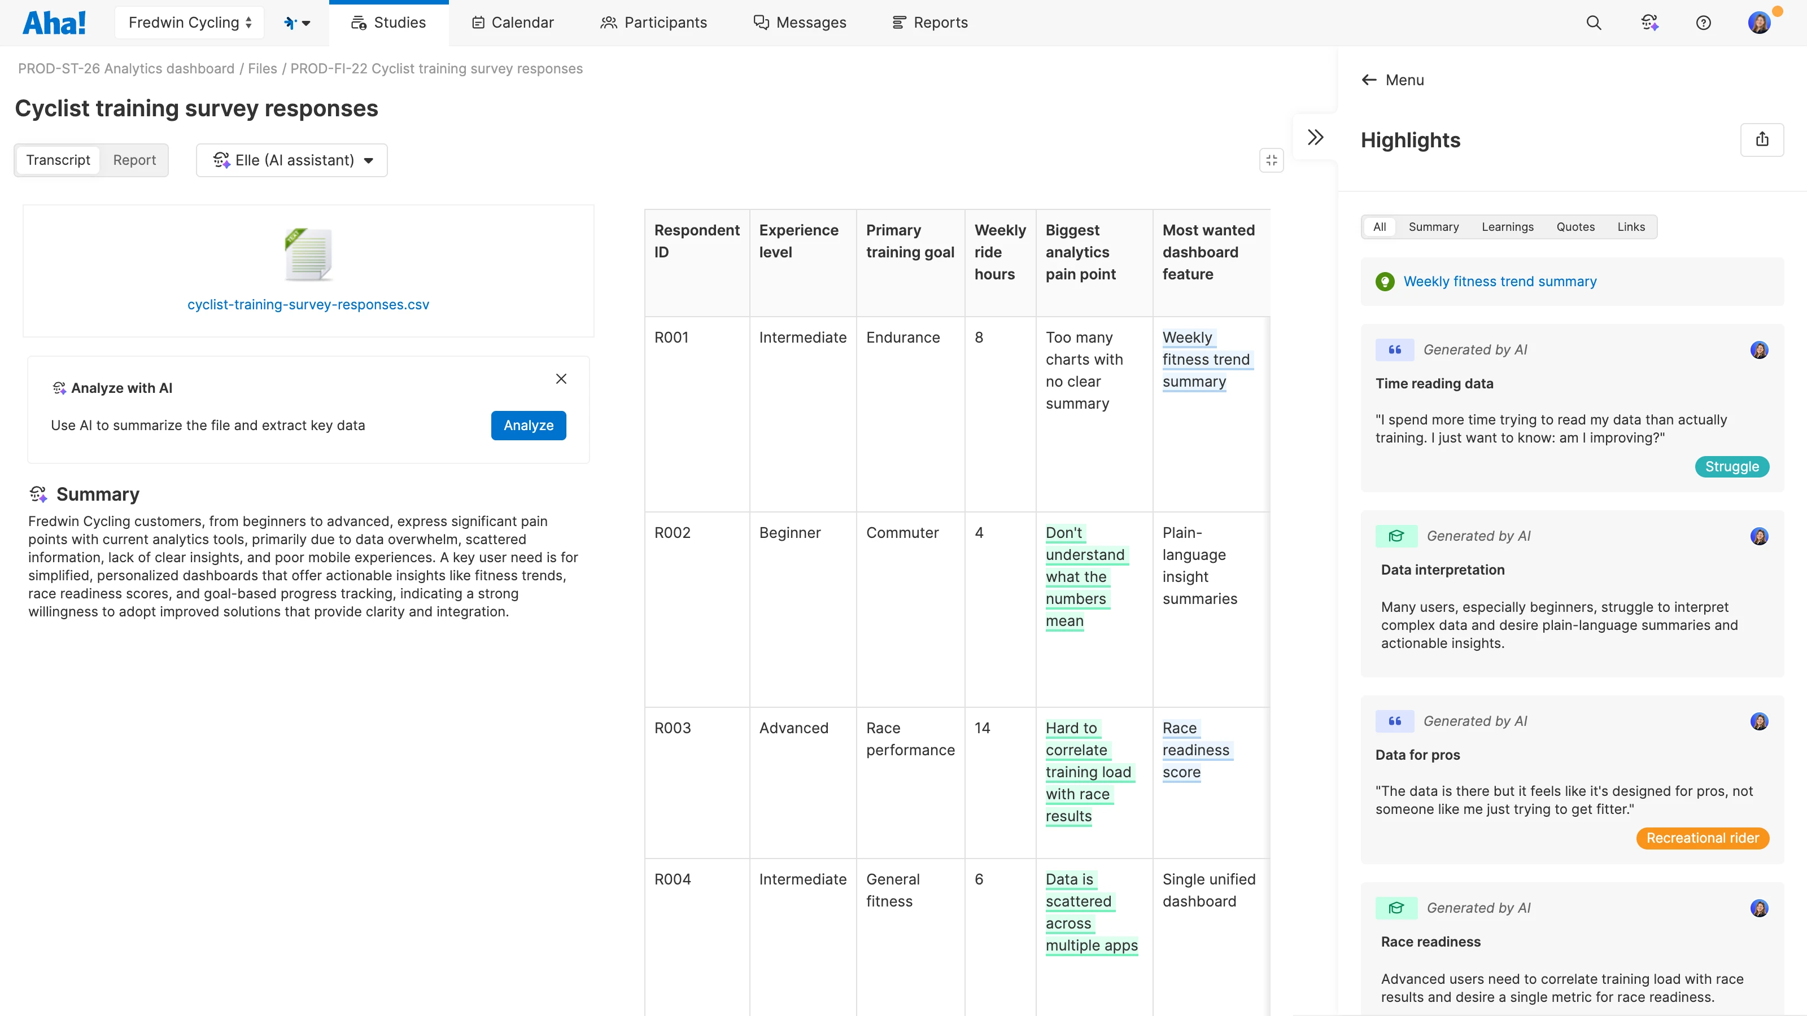Click the share export icon in Highlights
The width and height of the screenshot is (1807, 1016).
pos(1762,139)
